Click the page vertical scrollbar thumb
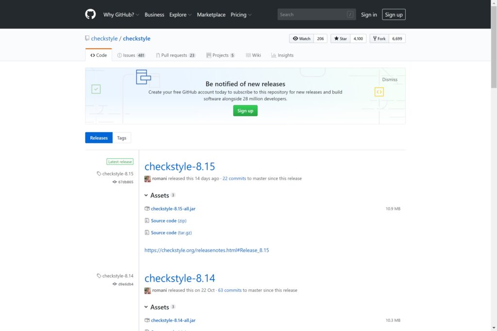The height and width of the screenshot is (331, 497). coord(494,47)
